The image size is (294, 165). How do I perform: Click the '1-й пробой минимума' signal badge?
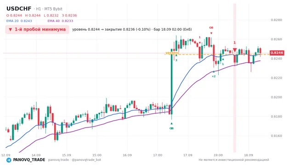[37, 29]
